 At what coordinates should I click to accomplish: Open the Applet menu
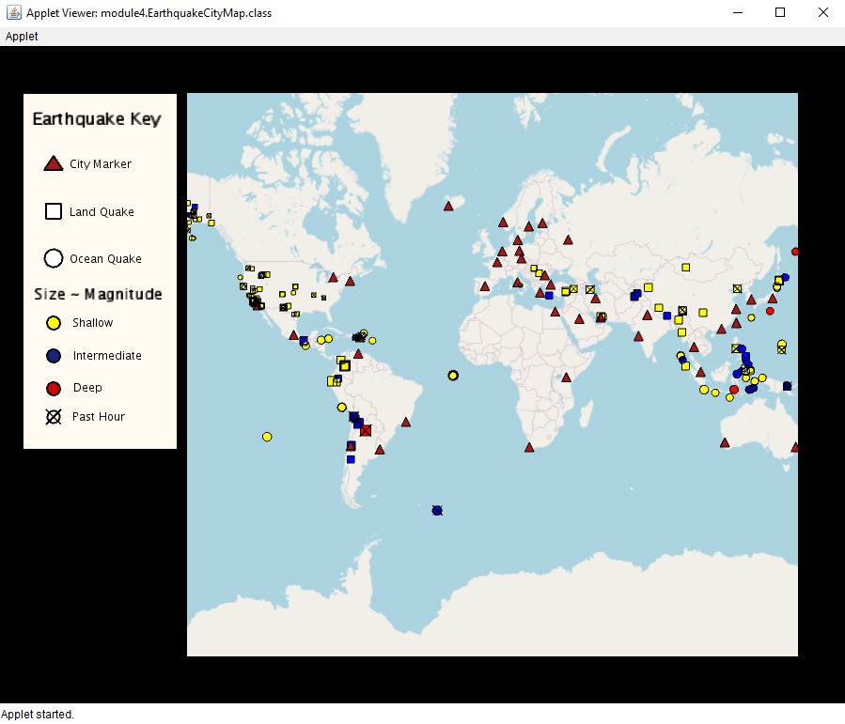point(21,36)
